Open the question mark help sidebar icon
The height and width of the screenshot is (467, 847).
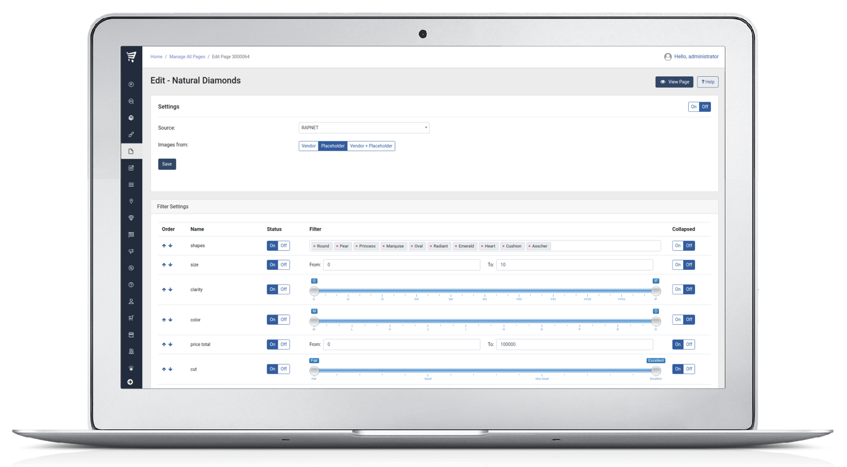(x=131, y=285)
